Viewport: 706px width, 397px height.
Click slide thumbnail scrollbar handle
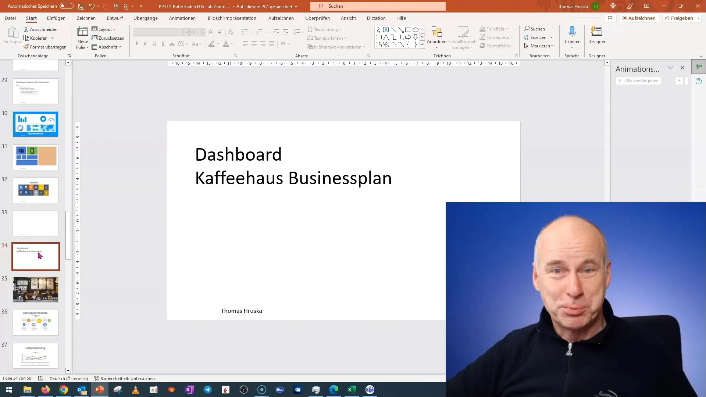pyautogui.click(x=68, y=235)
